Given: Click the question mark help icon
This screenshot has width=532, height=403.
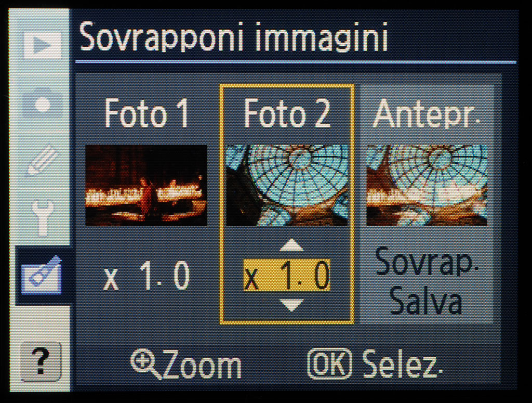Looking at the screenshot, I should [41, 362].
